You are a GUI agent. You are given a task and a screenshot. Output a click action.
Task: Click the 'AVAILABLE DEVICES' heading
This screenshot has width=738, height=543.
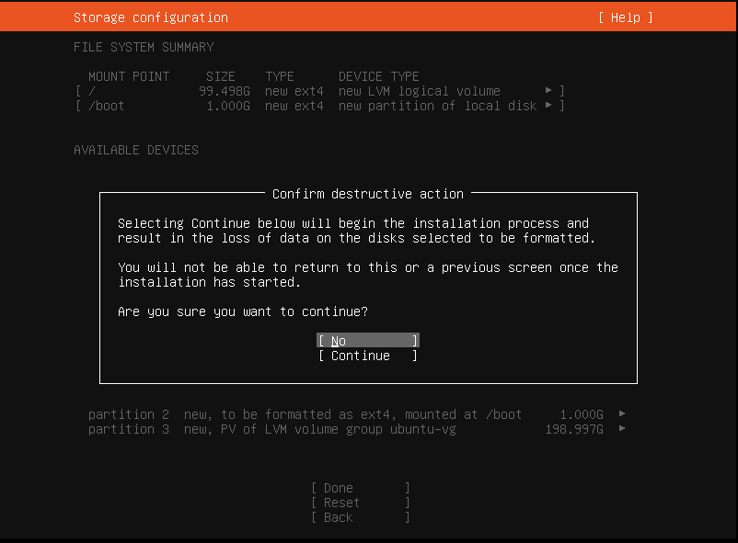pyautogui.click(x=136, y=150)
